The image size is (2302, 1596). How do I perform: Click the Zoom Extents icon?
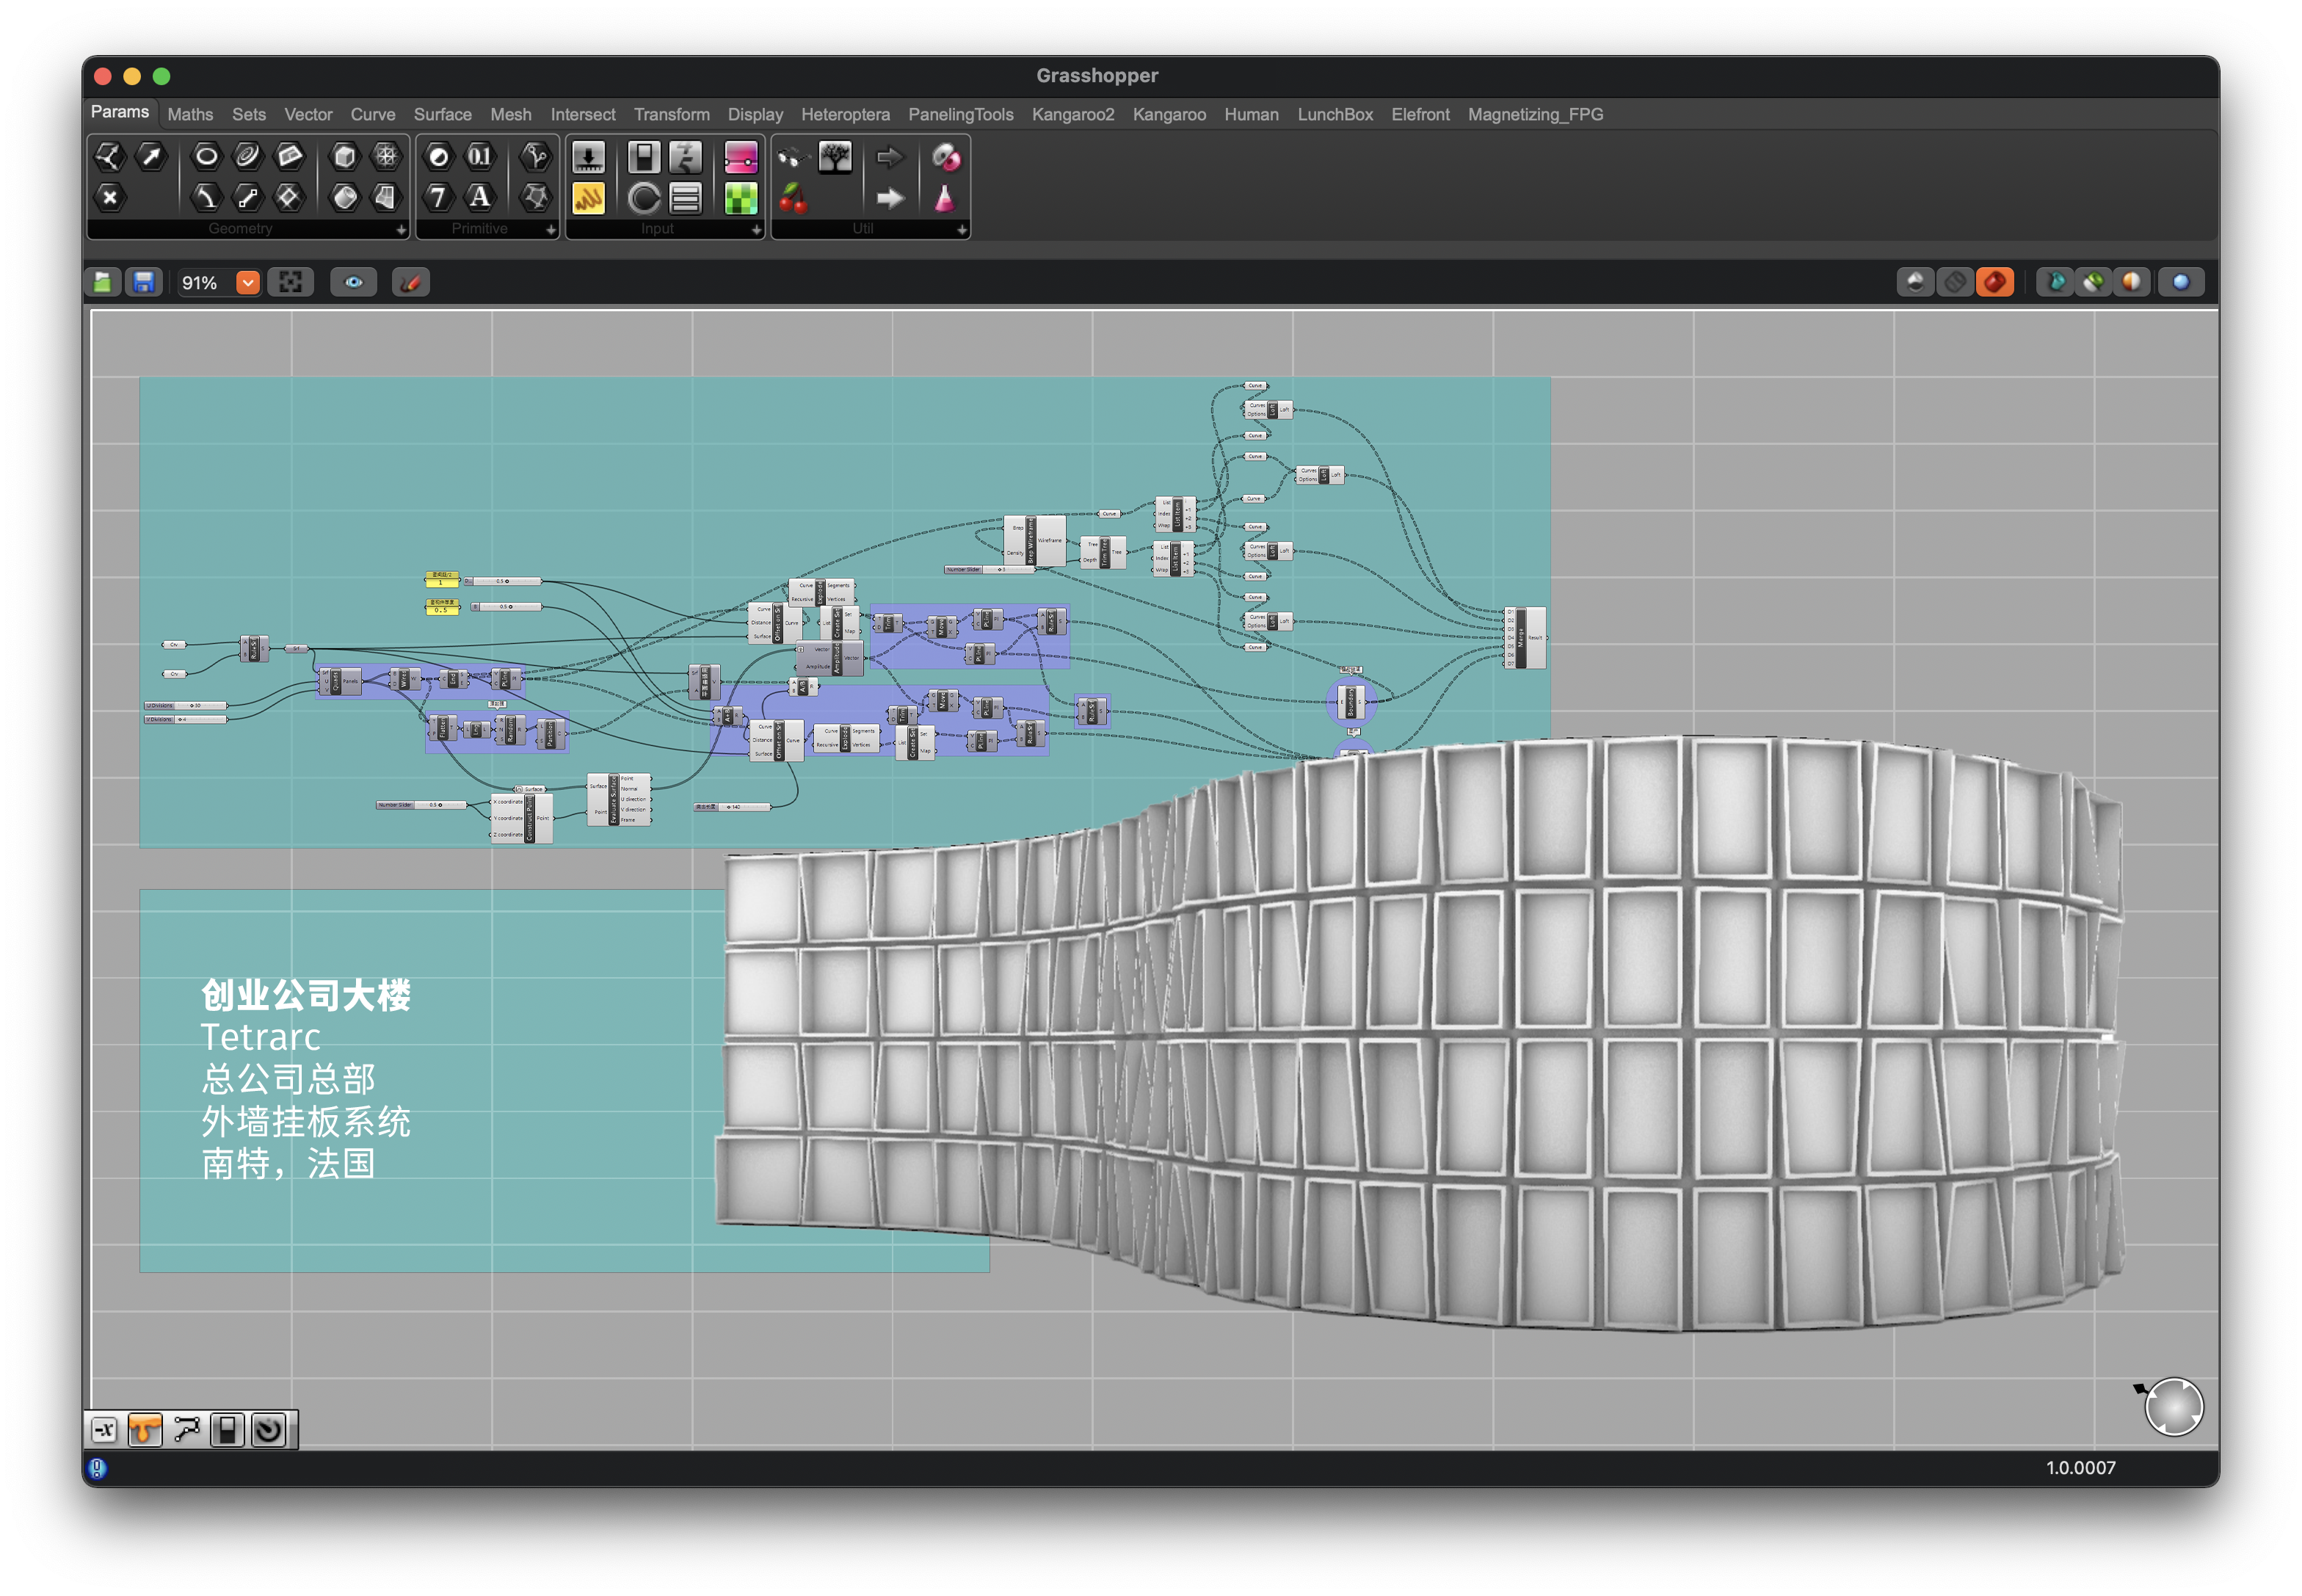click(291, 282)
